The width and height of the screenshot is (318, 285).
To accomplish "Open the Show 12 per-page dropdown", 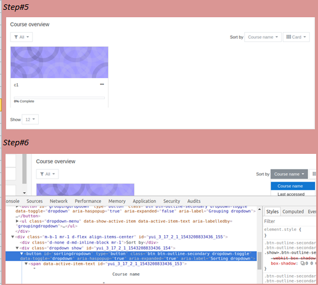I will [30, 119].
